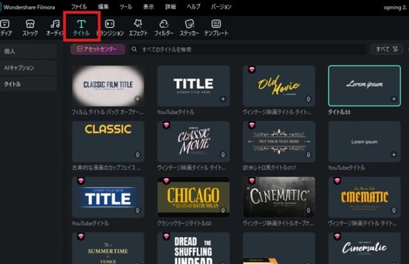409x264 pixels.
Task: Expand the 個人 sidebar category
Action: pos(28,51)
